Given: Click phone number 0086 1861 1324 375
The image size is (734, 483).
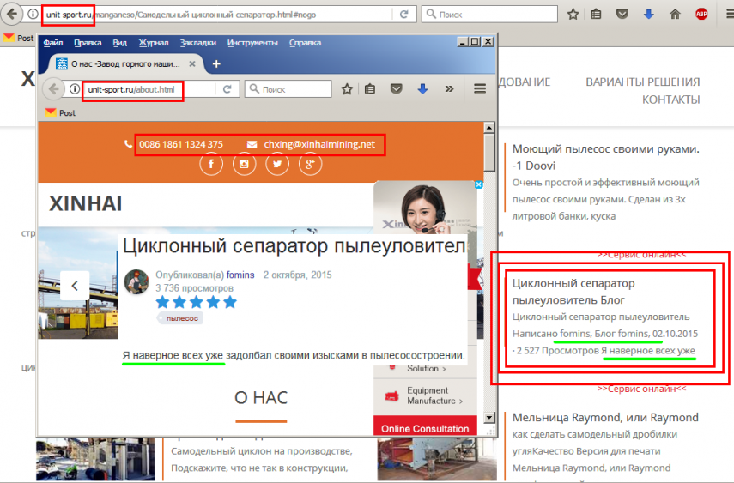Looking at the screenshot, I should click(x=180, y=144).
